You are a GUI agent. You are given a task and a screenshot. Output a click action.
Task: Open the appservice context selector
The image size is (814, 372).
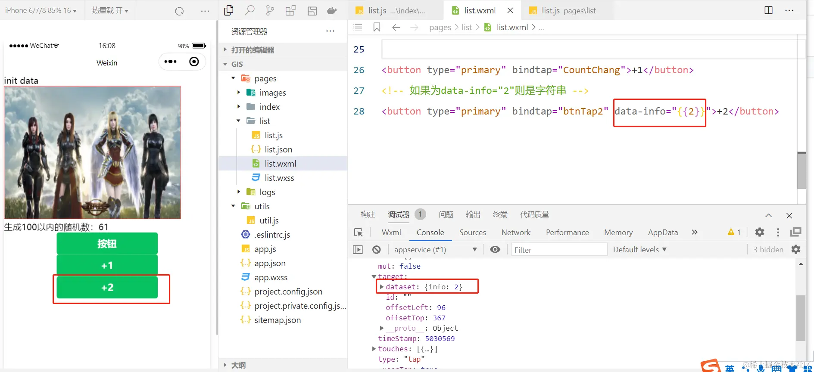coord(435,250)
